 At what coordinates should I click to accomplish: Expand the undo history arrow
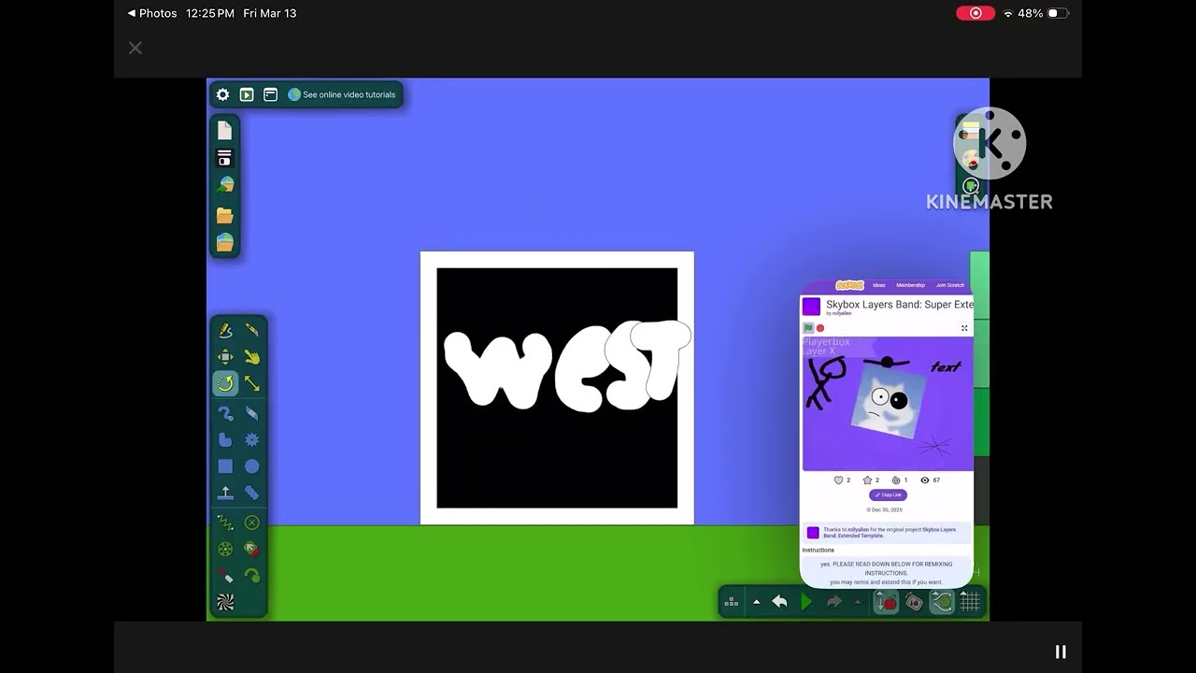pyautogui.click(x=757, y=602)
